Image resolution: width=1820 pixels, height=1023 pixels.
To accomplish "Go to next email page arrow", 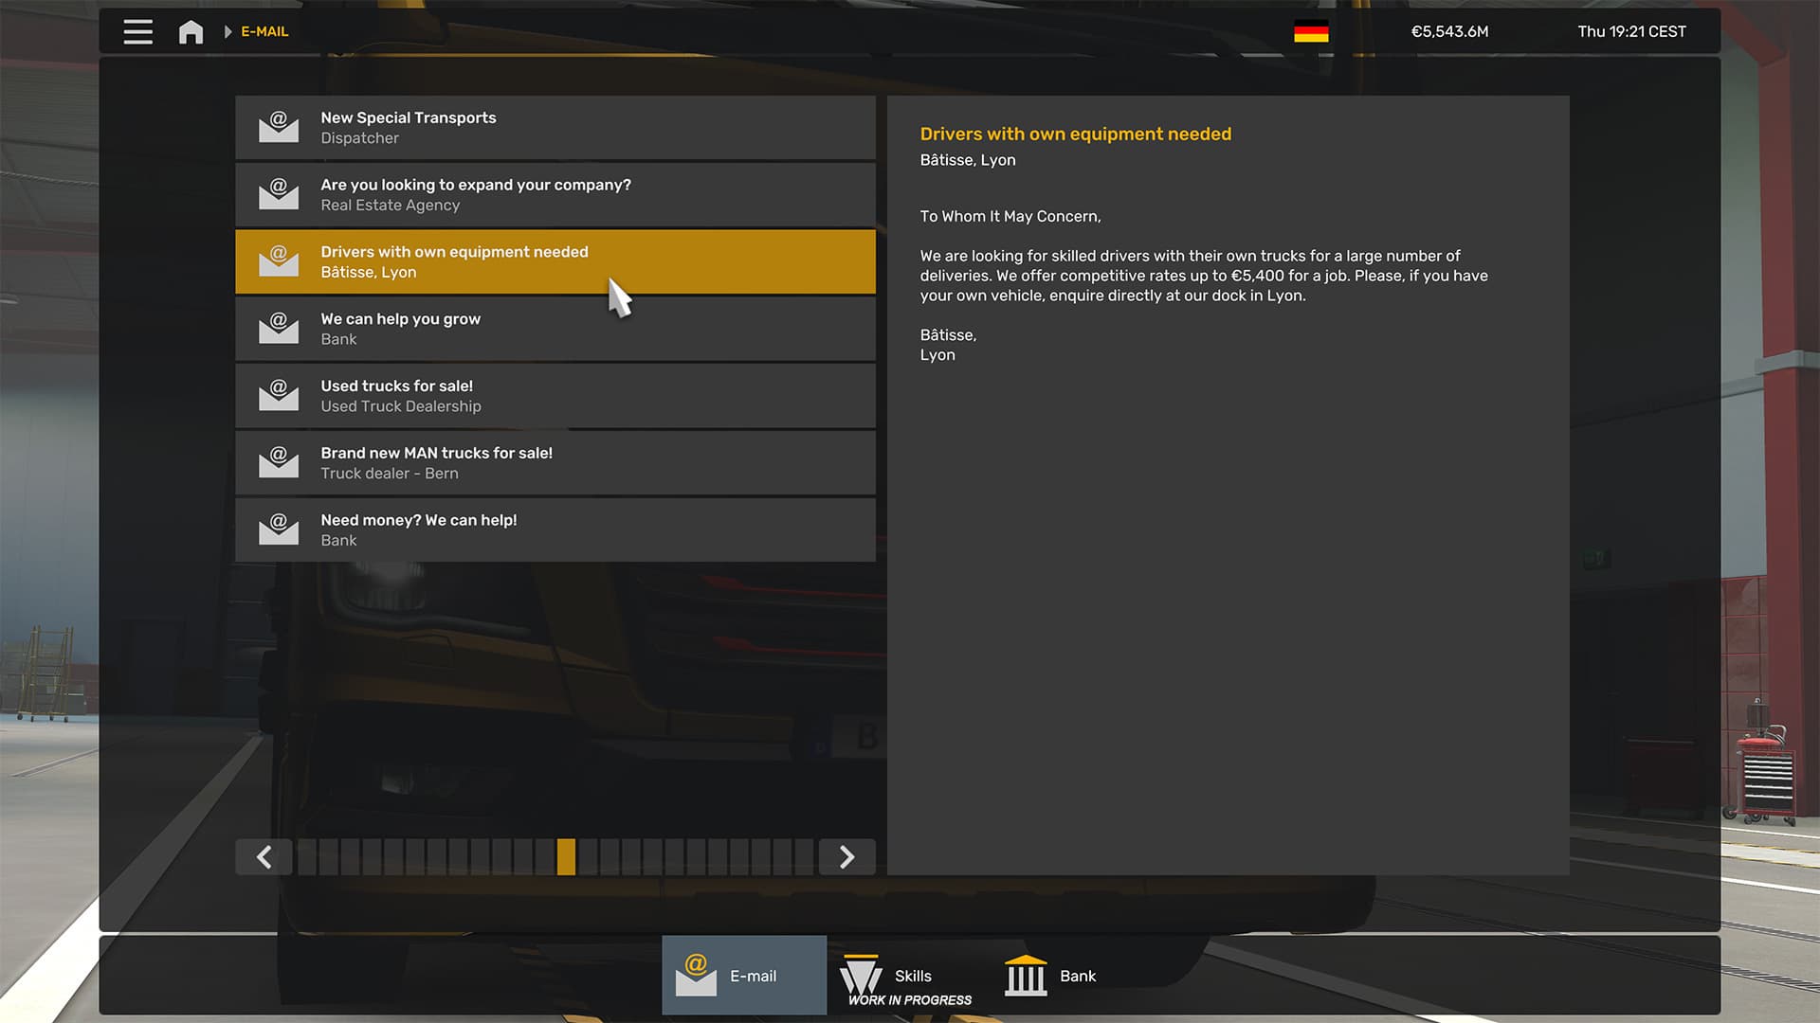I will (x=846, y=857).
